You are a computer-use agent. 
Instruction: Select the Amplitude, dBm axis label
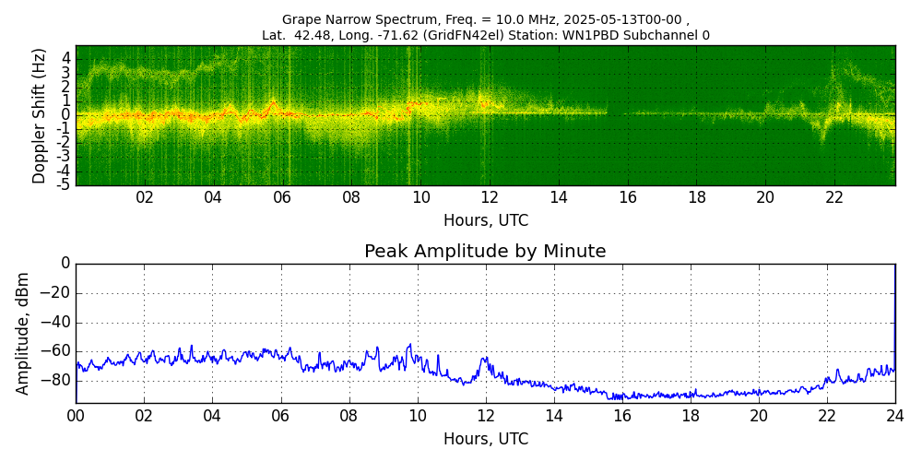(24, 333)
